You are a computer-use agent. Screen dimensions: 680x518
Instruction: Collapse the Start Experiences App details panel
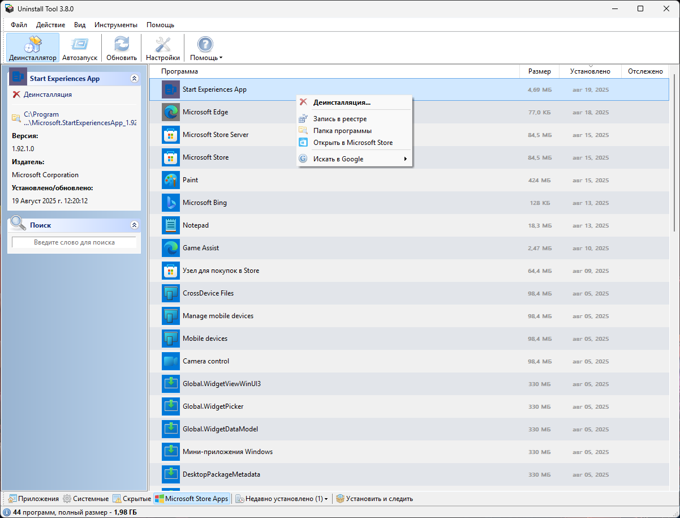click(134, 79)
